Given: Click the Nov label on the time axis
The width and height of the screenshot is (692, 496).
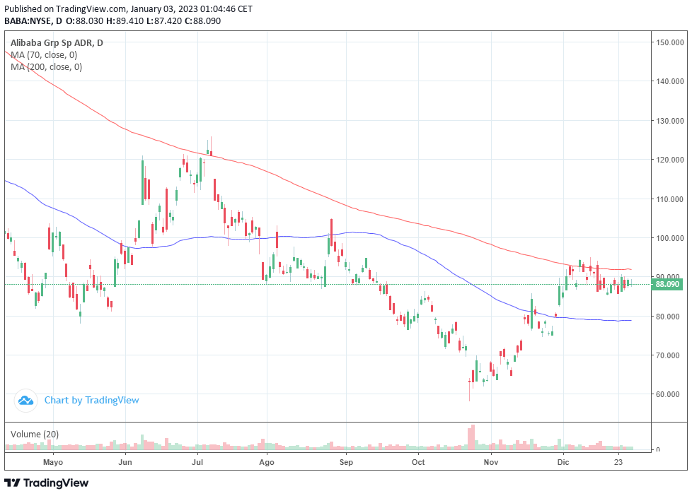Looking at the screenshot, I should coord(491,463).
